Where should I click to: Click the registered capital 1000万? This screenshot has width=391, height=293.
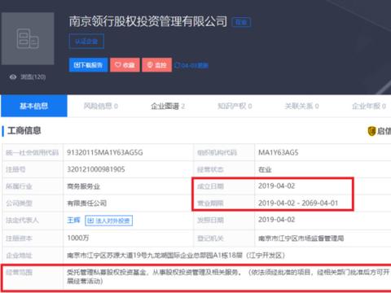click(78, 238)
